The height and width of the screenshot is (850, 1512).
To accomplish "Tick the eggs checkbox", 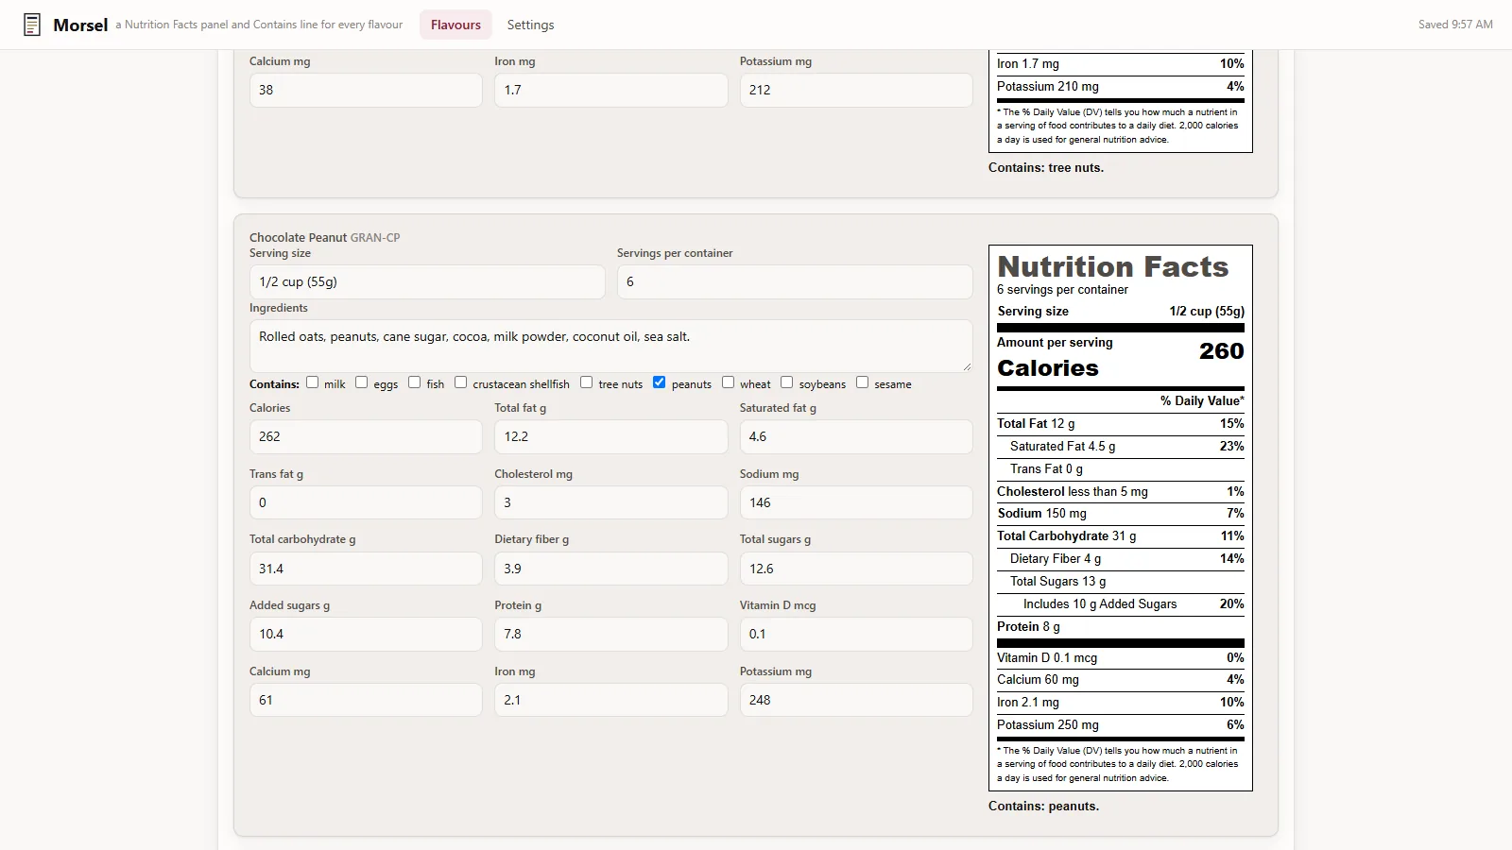I will (x=361, y=382).
